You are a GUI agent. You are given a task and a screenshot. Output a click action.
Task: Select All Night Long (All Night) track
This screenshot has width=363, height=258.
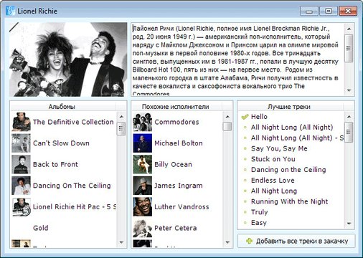tap(292, 128)
